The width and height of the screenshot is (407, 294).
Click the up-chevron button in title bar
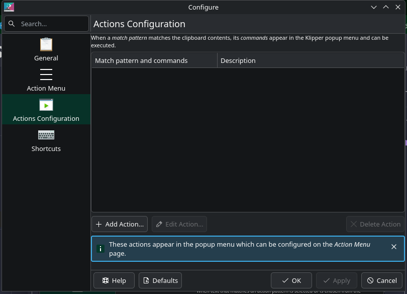click(x=386, y=7)
